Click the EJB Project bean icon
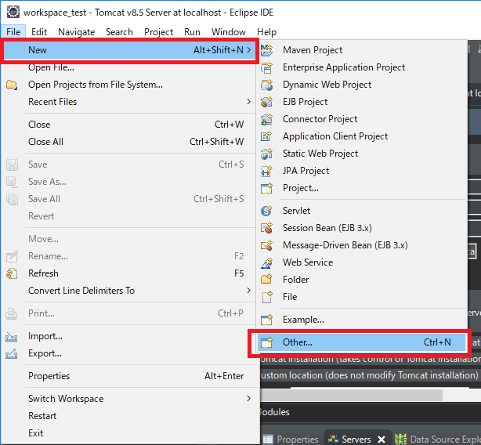The image size is (481, 445). [266, 102]
